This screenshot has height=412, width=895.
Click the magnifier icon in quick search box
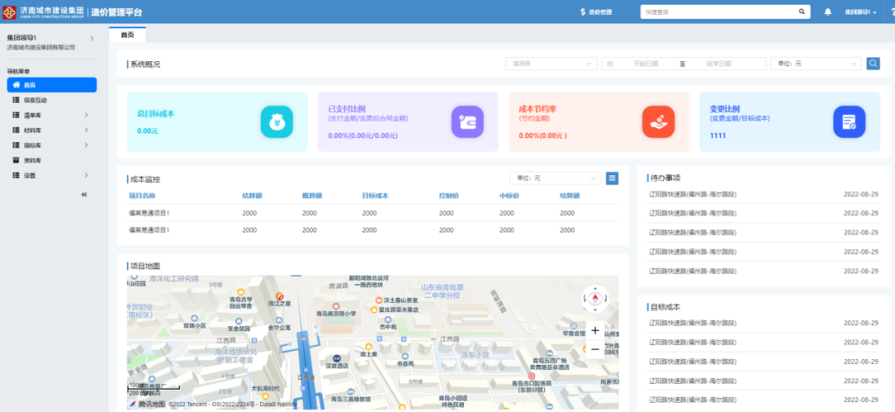pos(801,12)
